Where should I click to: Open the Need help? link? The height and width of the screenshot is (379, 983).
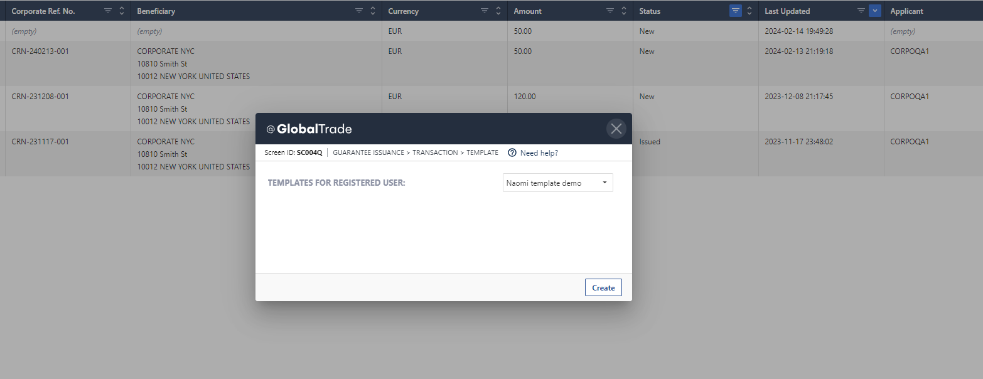(x=539, y=152)
